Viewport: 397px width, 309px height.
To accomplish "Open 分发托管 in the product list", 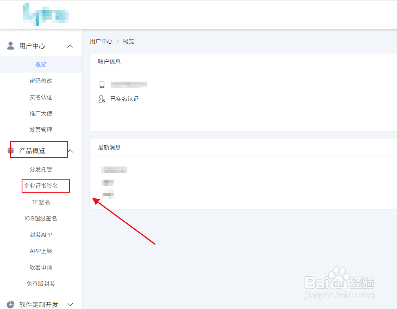I will (x=40, y=169).
